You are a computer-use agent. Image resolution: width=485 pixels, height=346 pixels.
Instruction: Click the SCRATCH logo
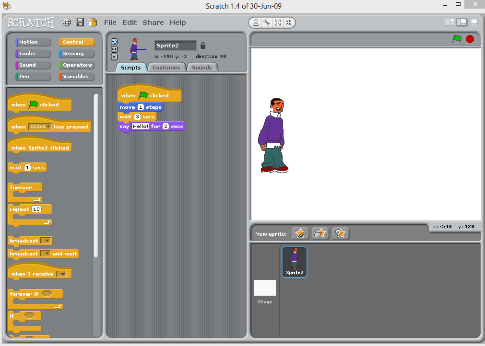pos(31,23)
